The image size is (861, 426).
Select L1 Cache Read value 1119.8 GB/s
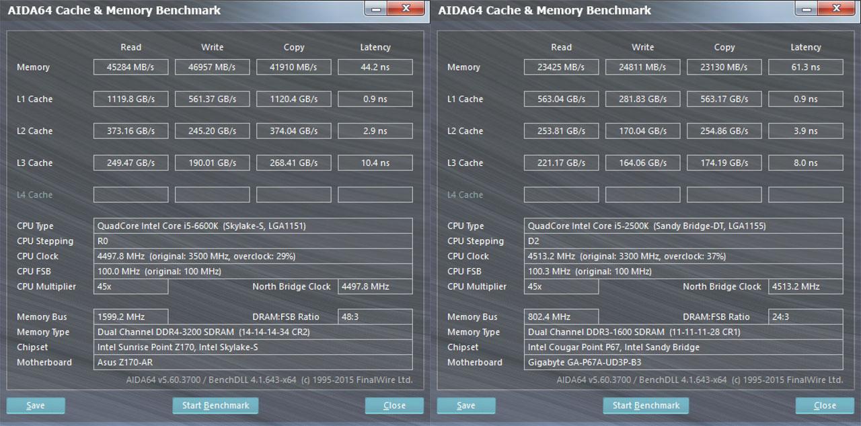tap(130, 99)
